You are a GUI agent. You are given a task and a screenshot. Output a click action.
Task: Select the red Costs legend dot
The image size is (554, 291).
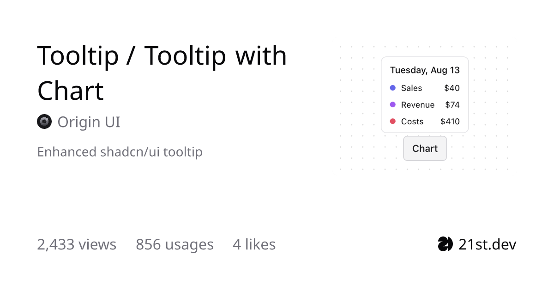coord(393,121)
